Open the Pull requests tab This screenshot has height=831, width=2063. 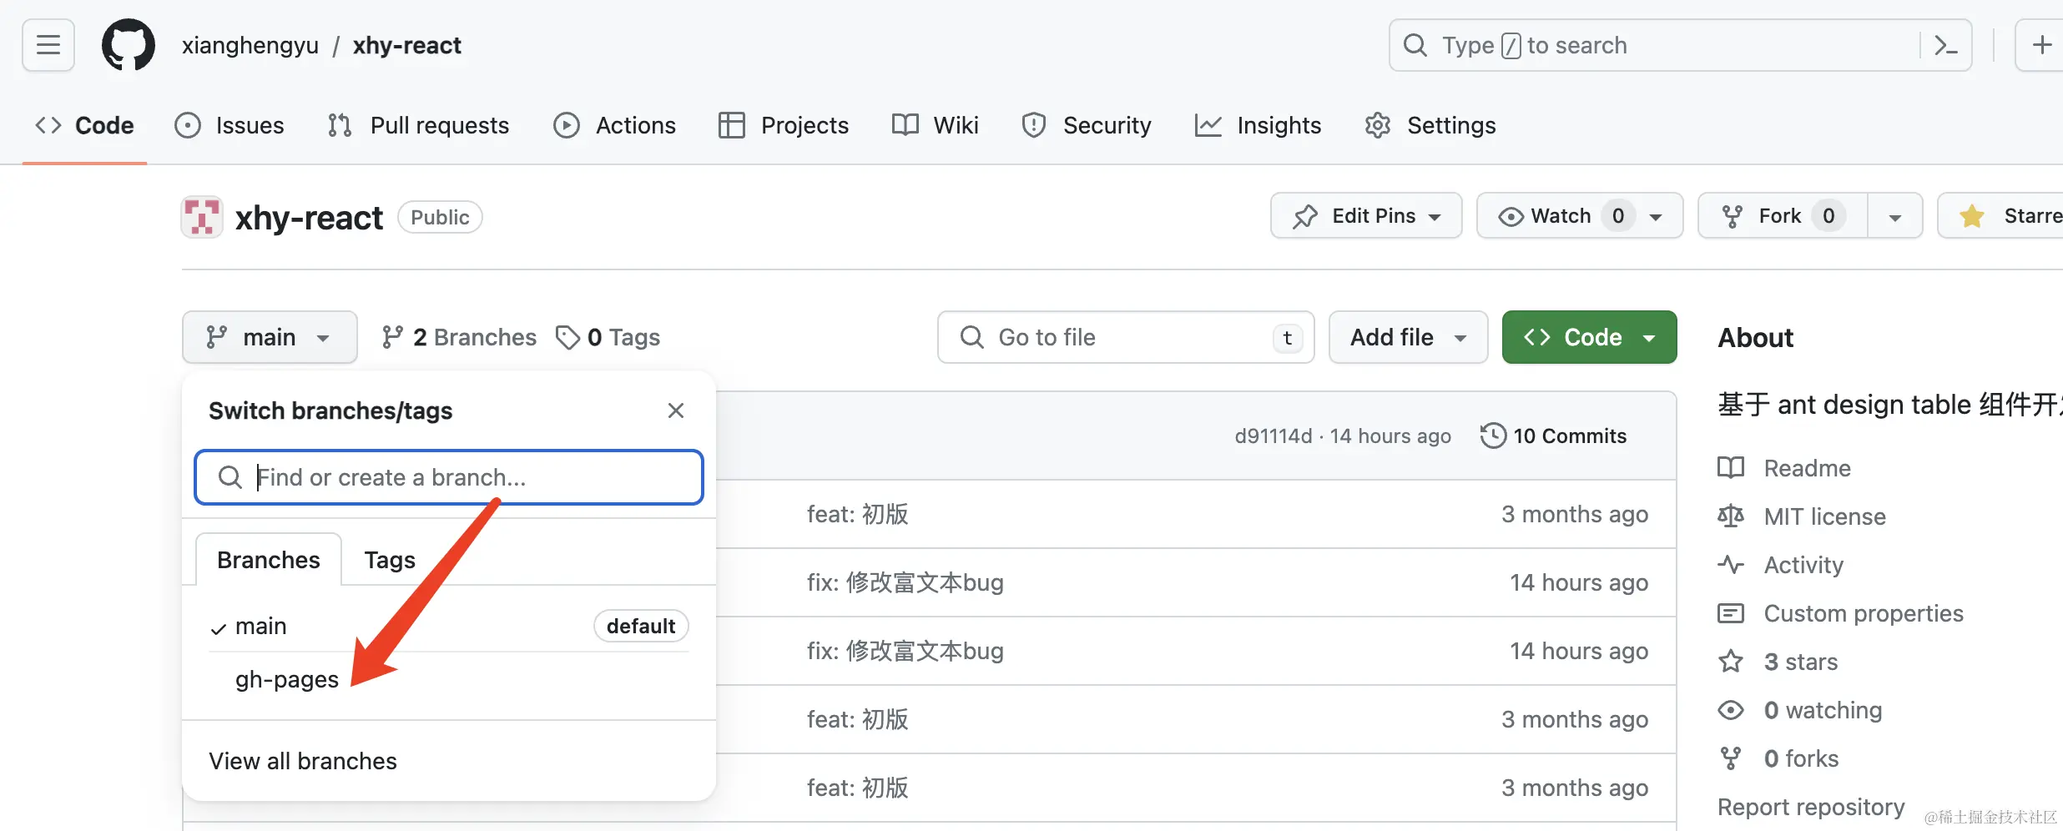click(x=419, y=125)
